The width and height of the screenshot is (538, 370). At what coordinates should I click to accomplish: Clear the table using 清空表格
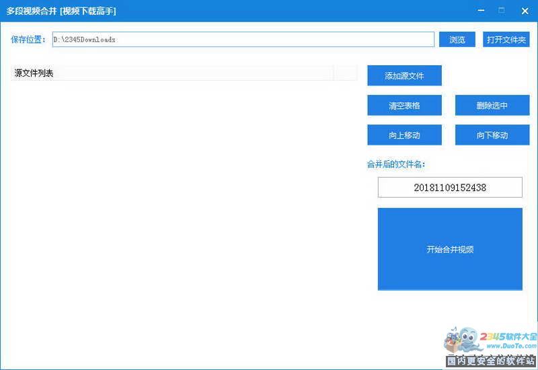coord(404,106)
